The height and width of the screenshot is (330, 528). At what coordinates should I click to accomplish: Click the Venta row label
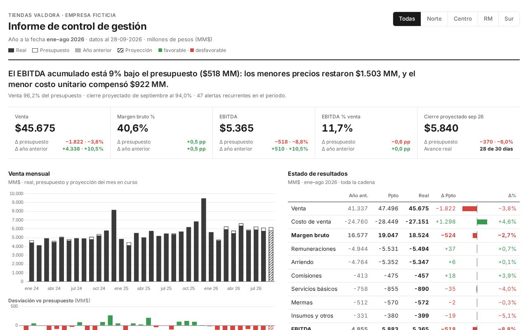click(x=299, y=209)
